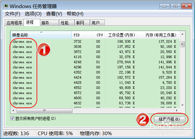Click the 物理内存: 30% status entry
Image resolution: width=195 pixels, height=139 pixels.
[96, 134]
